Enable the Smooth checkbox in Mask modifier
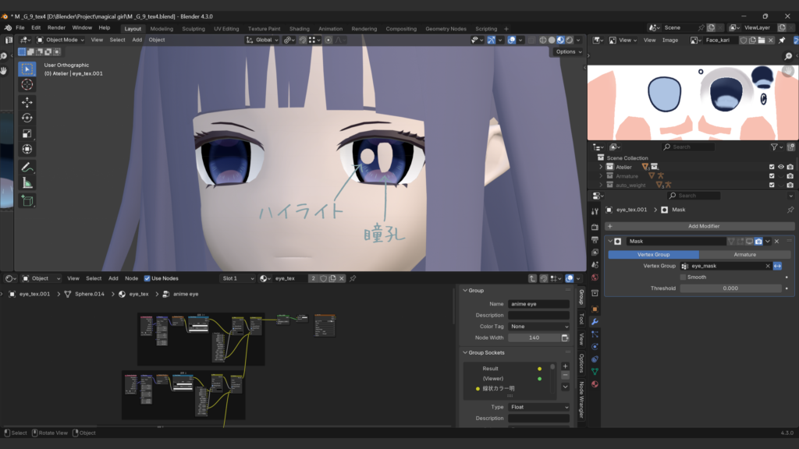799x449 pixels. pos(684,277)
